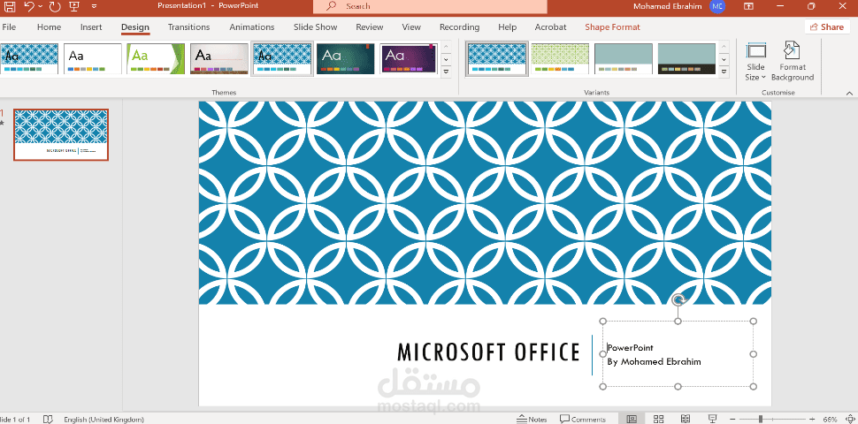Open Ribbon Display Options icon
The width and height of the screenshot is (858, 424).
[748, 6]
